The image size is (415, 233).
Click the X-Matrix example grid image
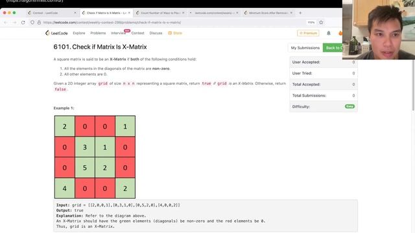coord(95,157)
